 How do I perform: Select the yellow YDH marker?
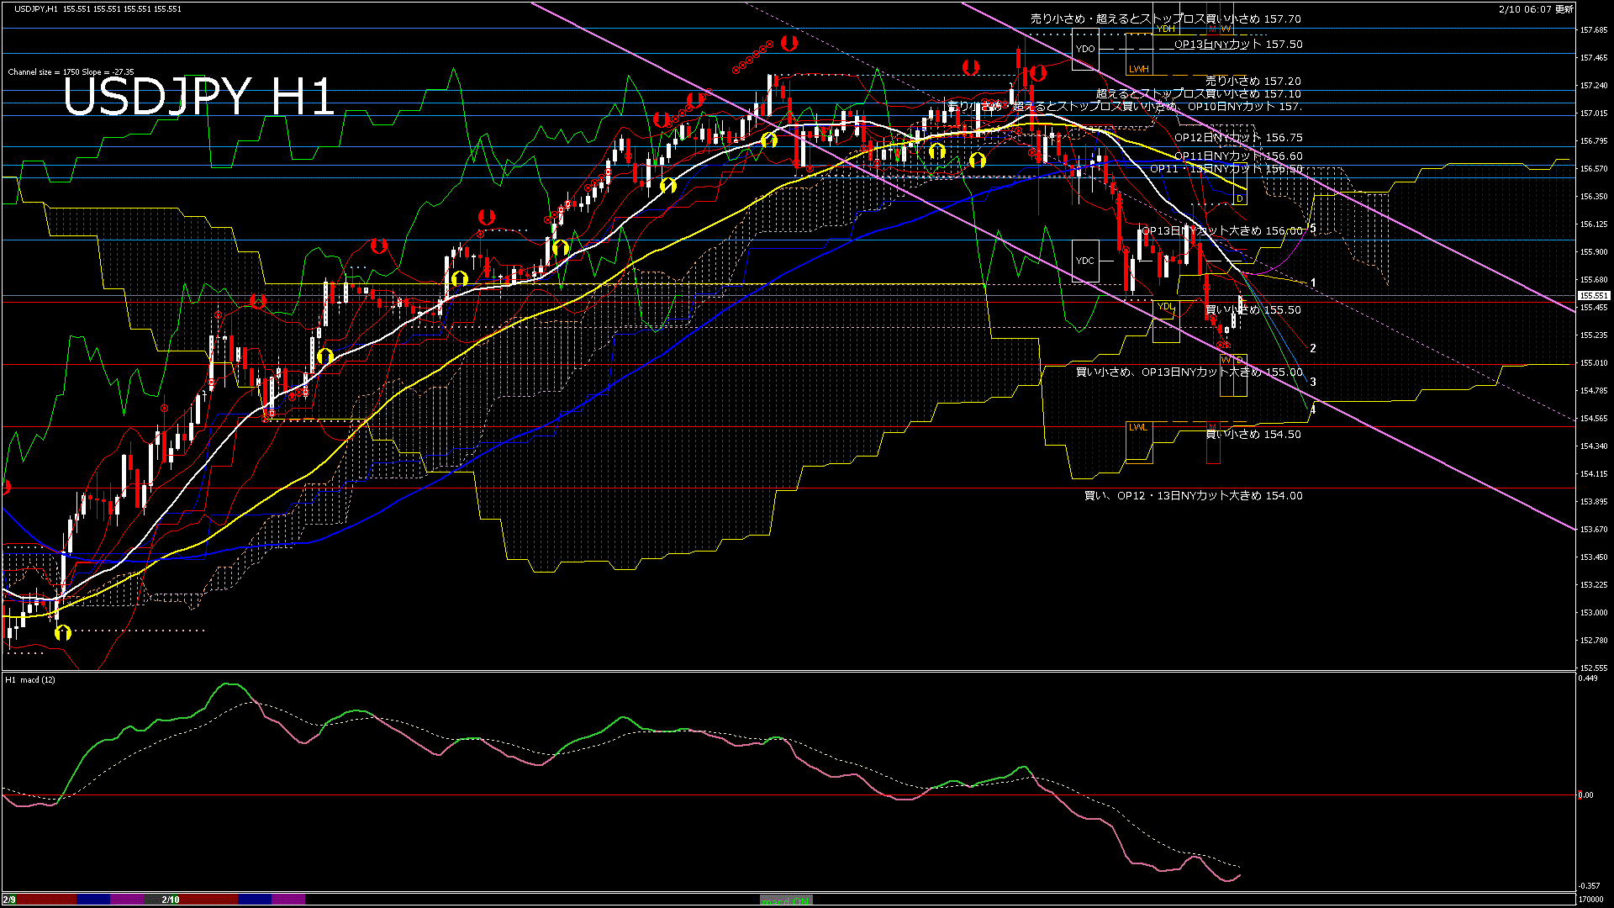coord(1165,29)
